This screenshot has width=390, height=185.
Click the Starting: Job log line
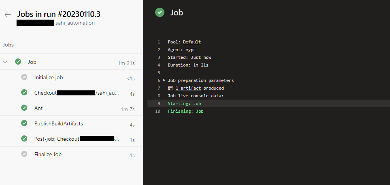click(x=184, y=103)
